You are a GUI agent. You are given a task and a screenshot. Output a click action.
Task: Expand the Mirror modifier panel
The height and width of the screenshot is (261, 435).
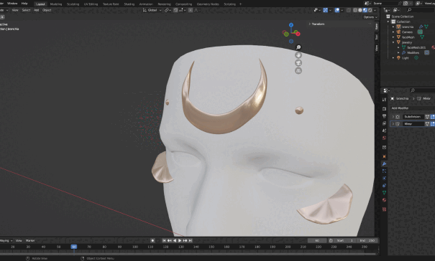[393, 124]
